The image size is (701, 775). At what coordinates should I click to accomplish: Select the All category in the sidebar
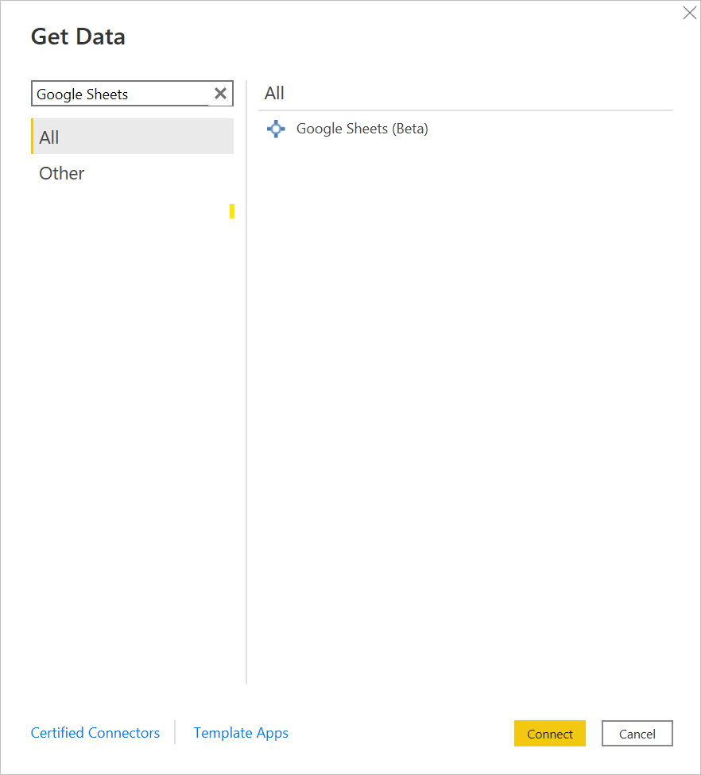(49, 137)
